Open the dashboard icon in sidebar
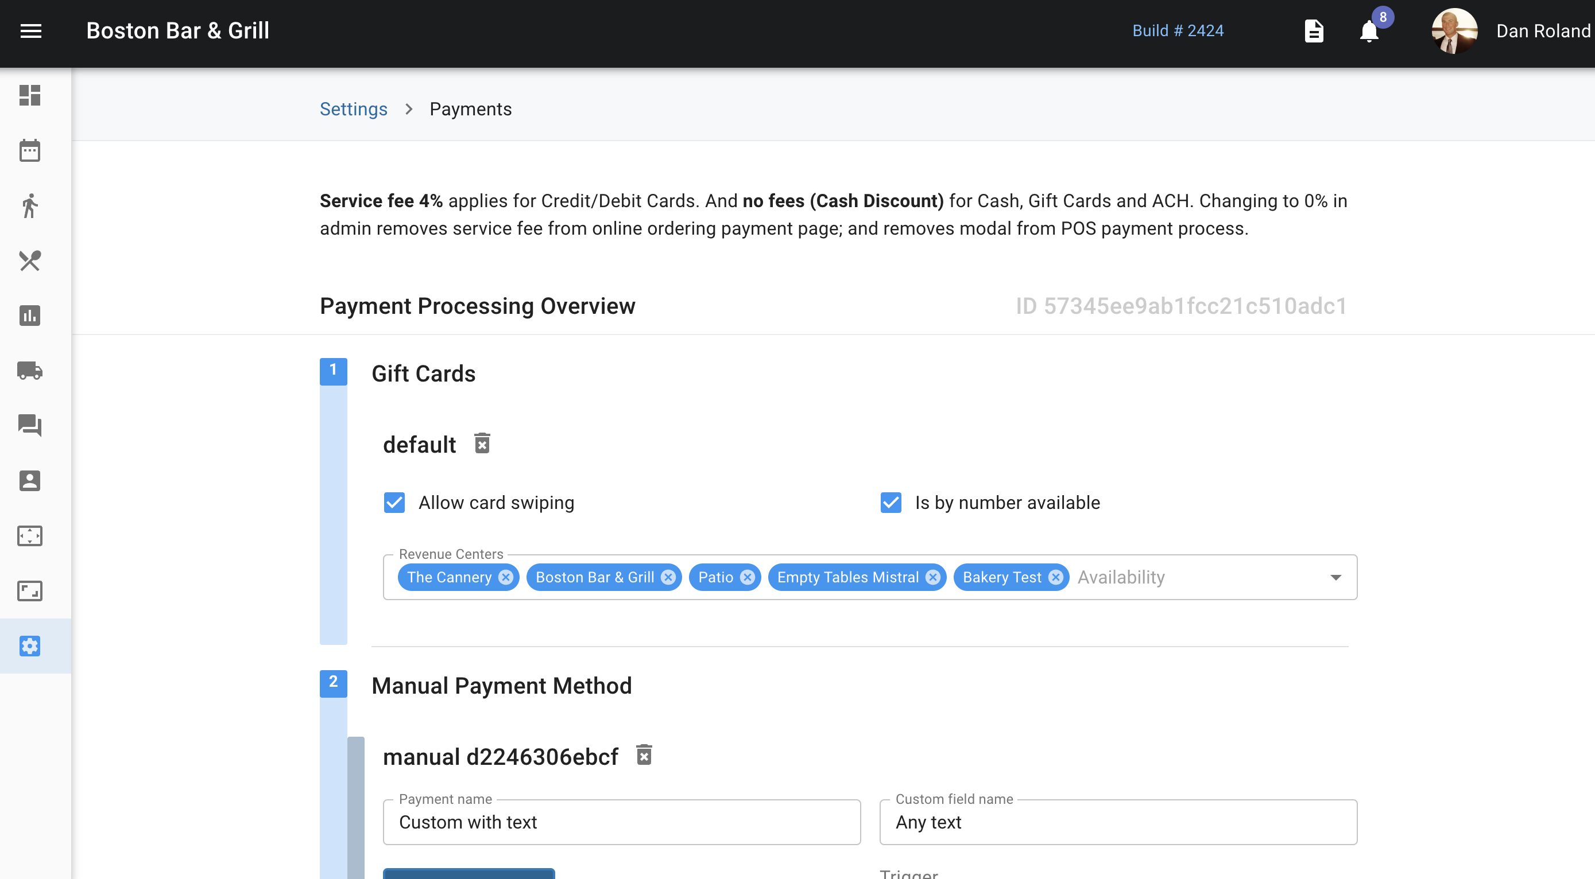Image resolution: width=1595 pixels, height=879 pixels. (30, 95)
